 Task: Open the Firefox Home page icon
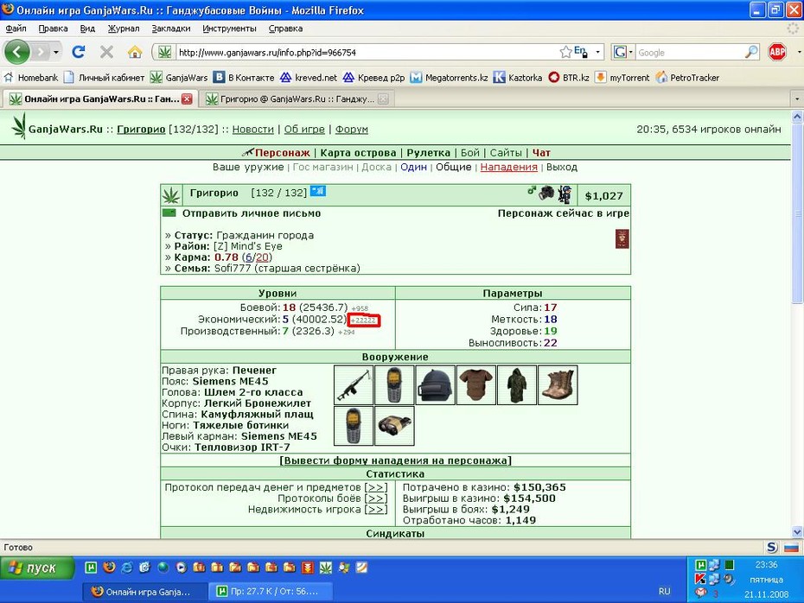[135, 52]
